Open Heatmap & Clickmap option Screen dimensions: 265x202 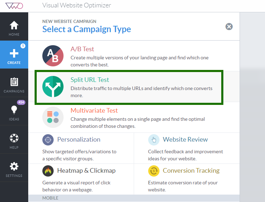(86, 171)
